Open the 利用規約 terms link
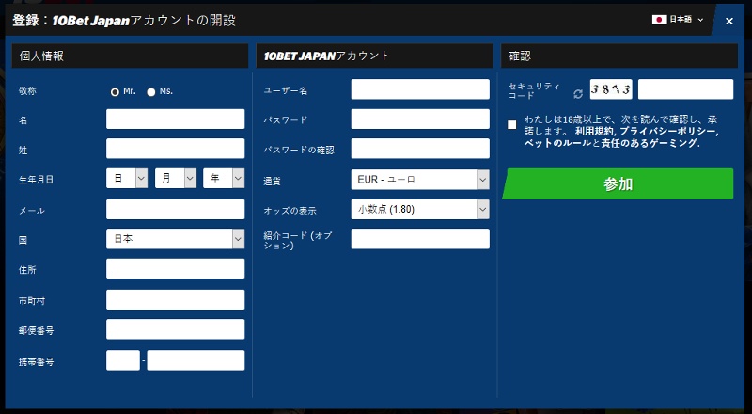This screenshot has width=752, height=414. 594,132
